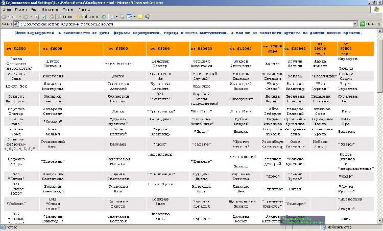Click the Forward navigation arrow icon
Screen dimensions: 383x231
[26, 17]
